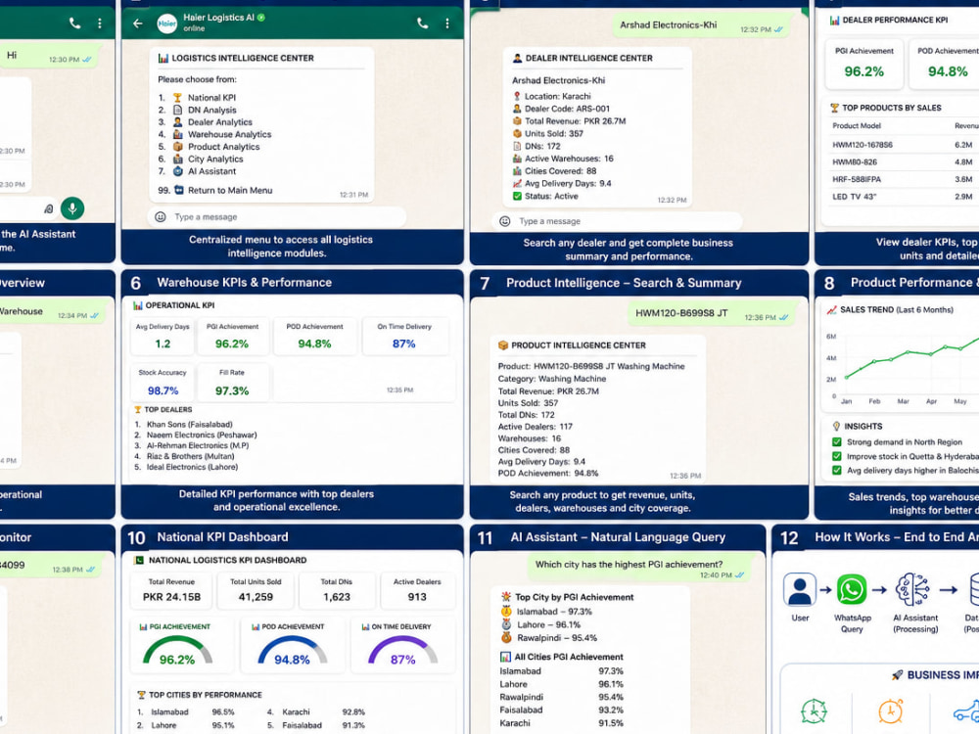Click the trophy icon beside National KPI
979x734 pixels.
point(177,97)
